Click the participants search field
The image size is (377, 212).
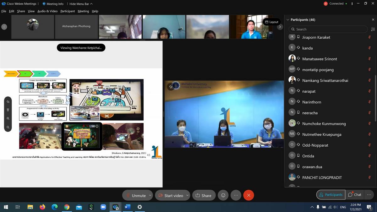coord(328,29)
